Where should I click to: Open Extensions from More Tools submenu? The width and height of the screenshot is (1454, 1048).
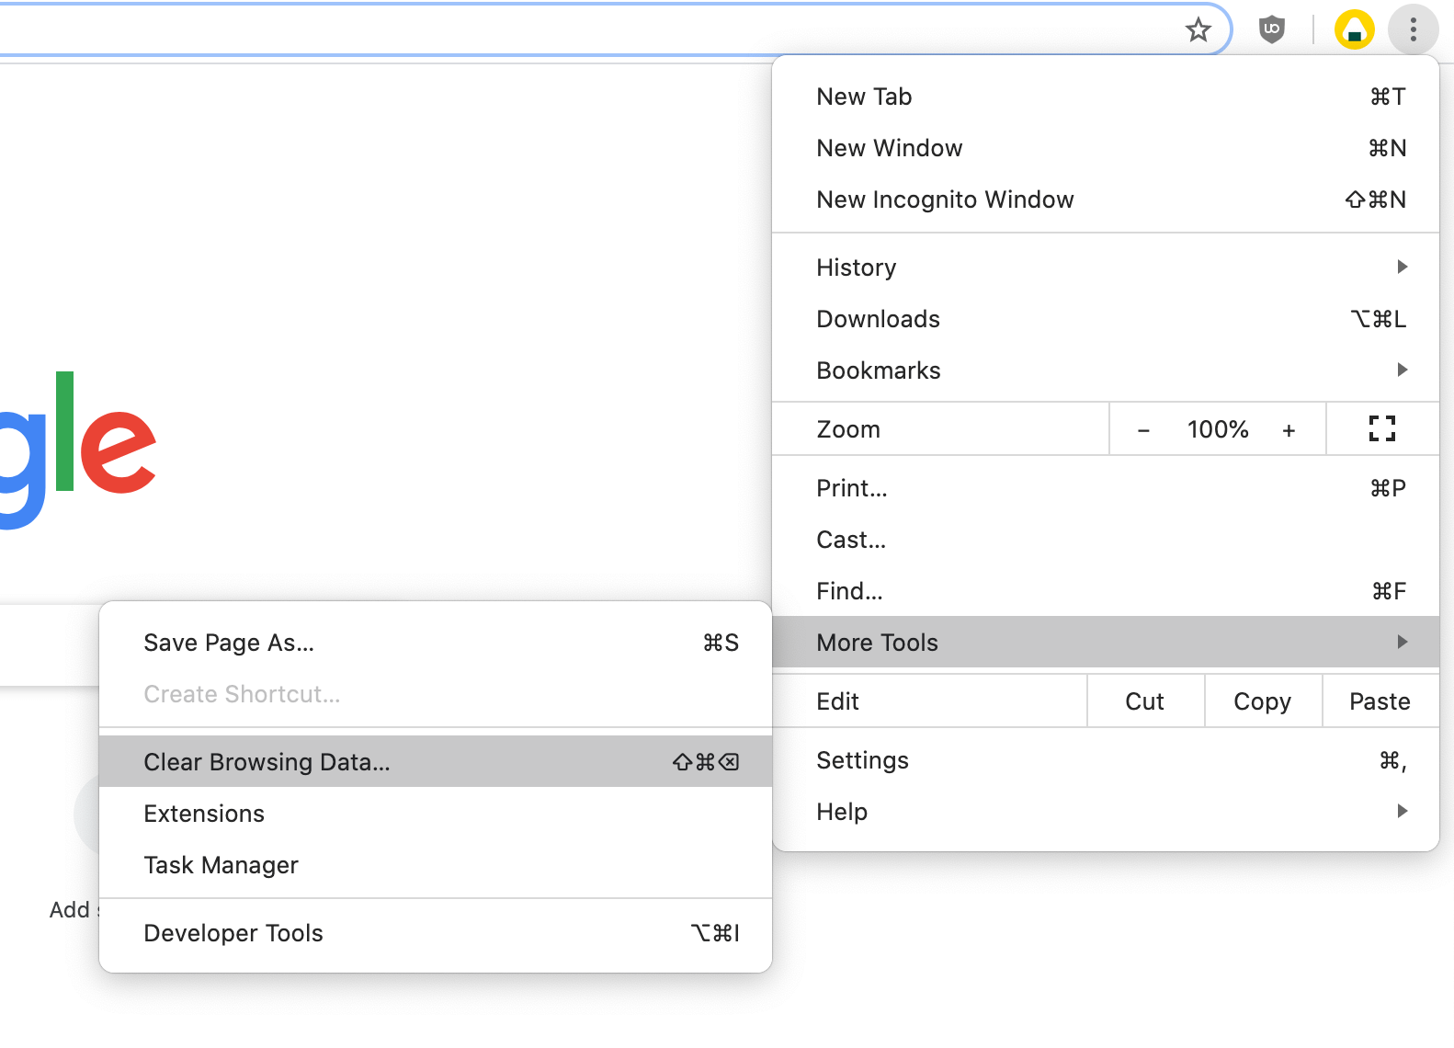pyautogui.click(x=436, y=814)
